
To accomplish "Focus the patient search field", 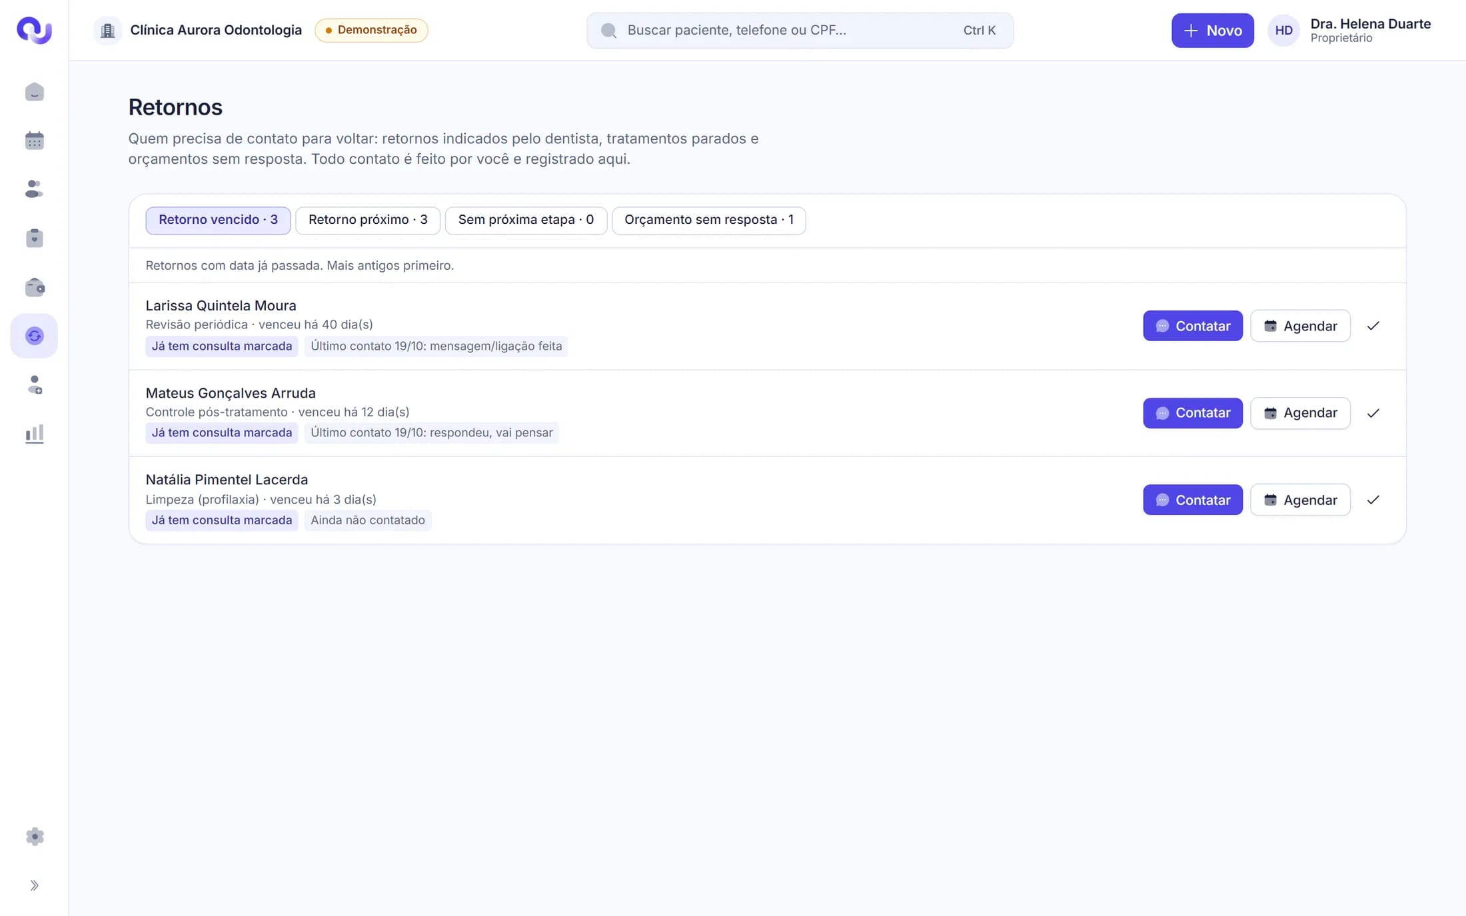I will (800, 30).
